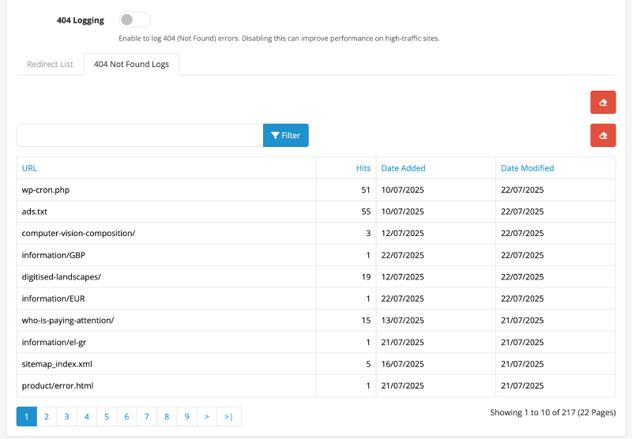Screen dimensions: 632x439
Task: Click the next page arrow
Action: click(x=207, y=416)
